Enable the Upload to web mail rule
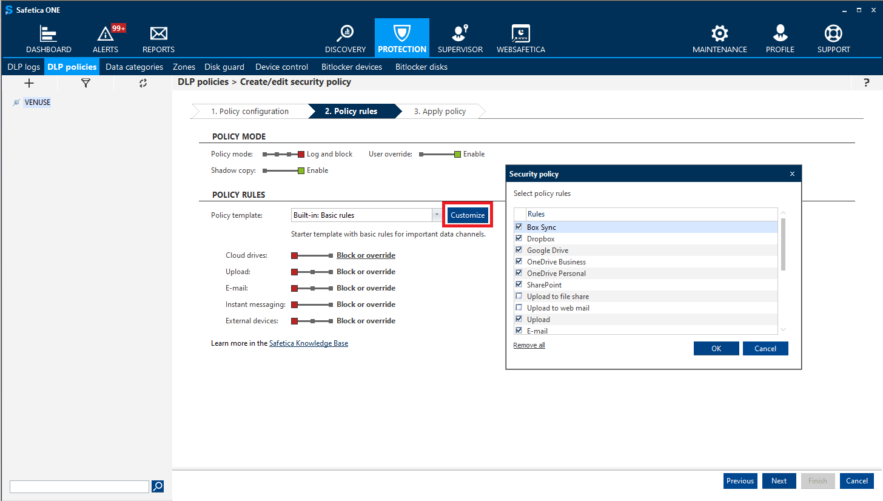 (519, 308)
